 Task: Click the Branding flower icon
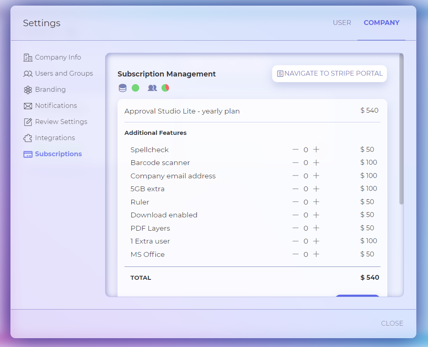[27, 90]
